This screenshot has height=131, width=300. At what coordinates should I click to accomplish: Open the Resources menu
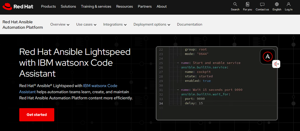tap(124, 7)
